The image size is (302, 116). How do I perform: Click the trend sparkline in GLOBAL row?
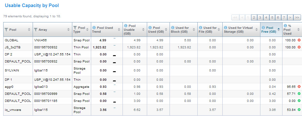click(x=115, y=38)
